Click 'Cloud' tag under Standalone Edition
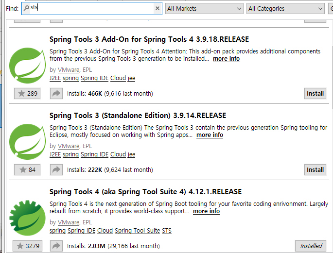 coord(118,154)
